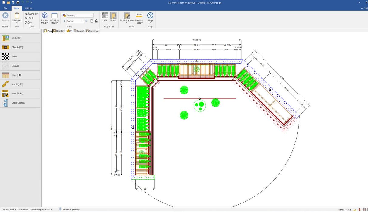This screenshot has height=212, width=368.
Task: Open the Walls (F2) panel
Action: point(20,38)
